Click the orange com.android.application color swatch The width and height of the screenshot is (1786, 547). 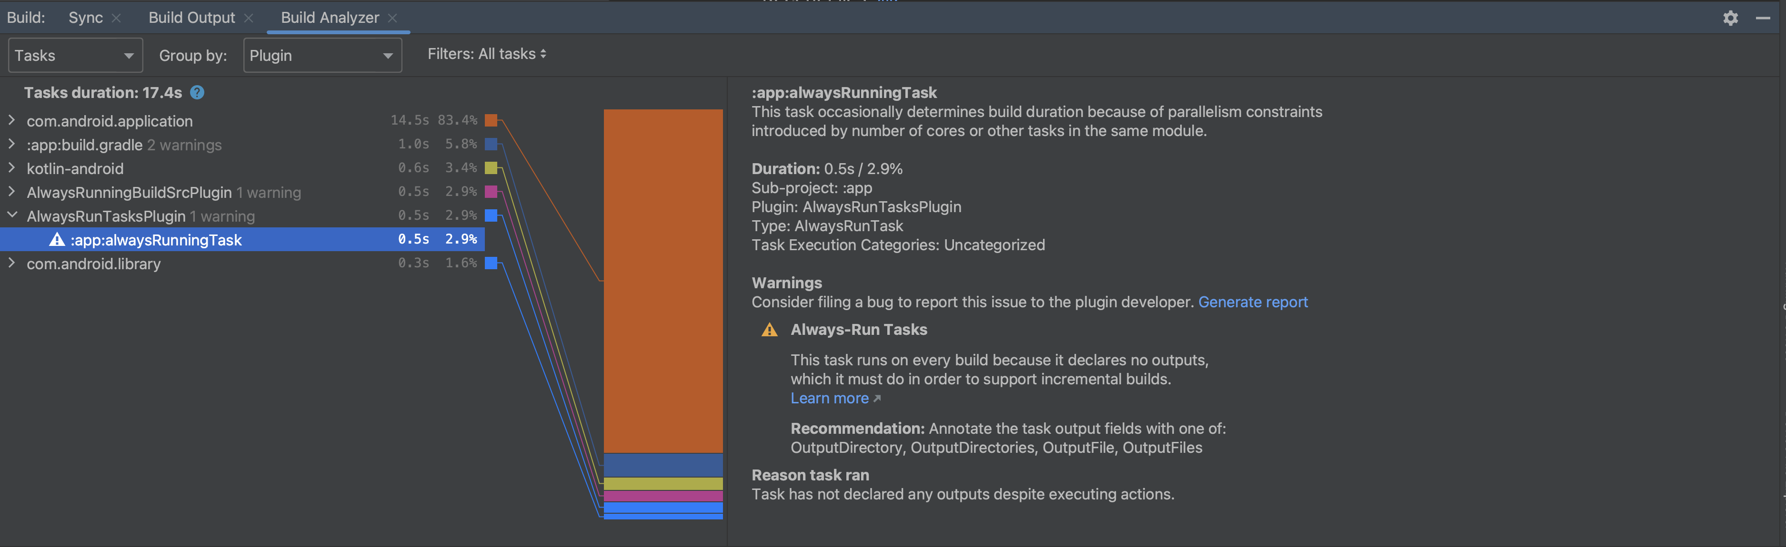(x=491, y=120)
